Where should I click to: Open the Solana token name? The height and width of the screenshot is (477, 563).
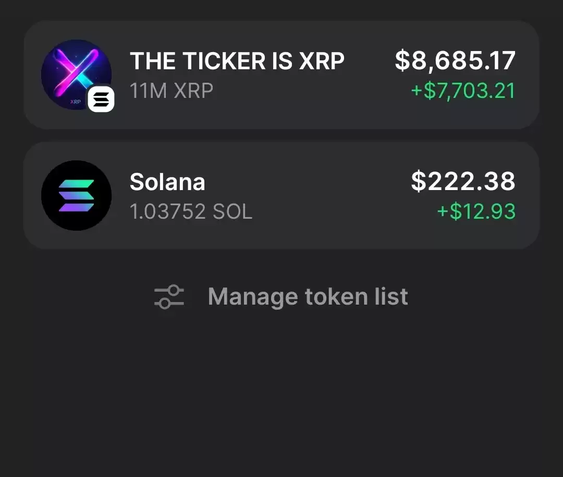167,182
